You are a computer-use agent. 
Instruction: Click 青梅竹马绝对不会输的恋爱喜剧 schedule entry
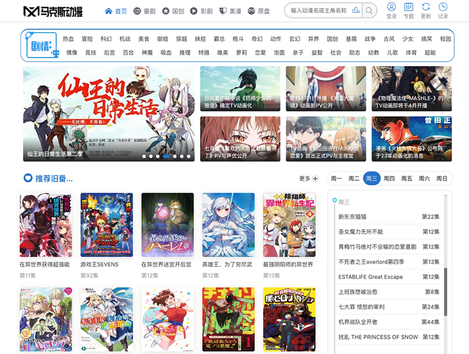378,247
